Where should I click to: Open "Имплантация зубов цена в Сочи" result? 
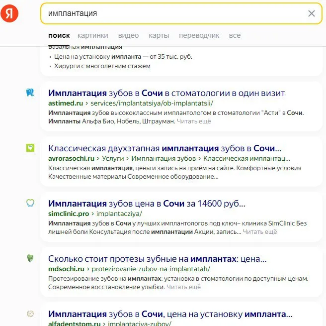click(x=147, y=204)
